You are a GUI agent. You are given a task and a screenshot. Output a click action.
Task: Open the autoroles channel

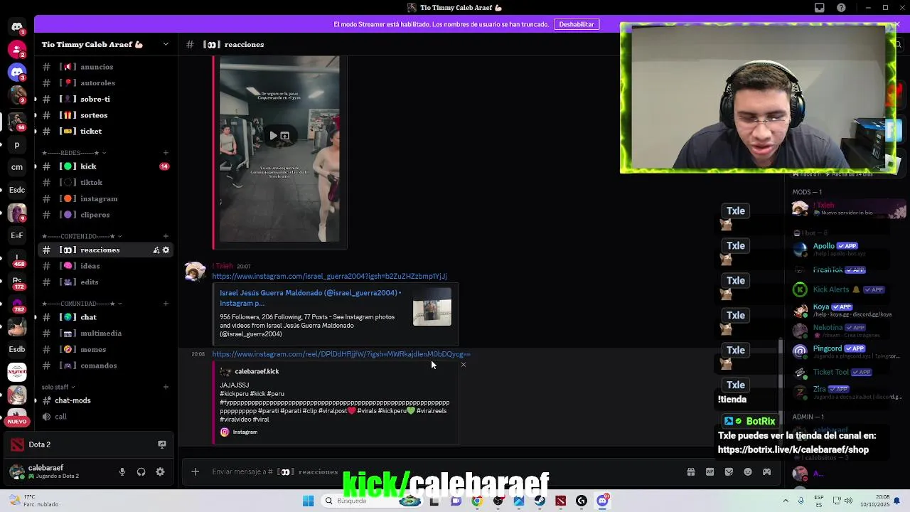[106, 83]
